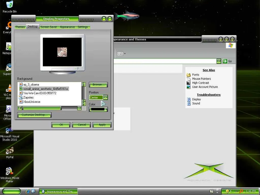The width and height of the screenshot is (260, 195).
Task: Click the Apply button
Action: [x=102, y=125]
